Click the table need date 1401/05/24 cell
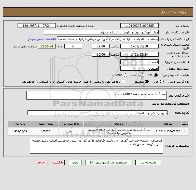This screenshot has width=196, height=190. pyautogui.click(x=20, y=131)
